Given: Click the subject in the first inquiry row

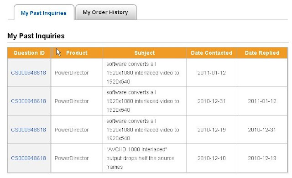Looking at the screenshot, I should [143, 73].
